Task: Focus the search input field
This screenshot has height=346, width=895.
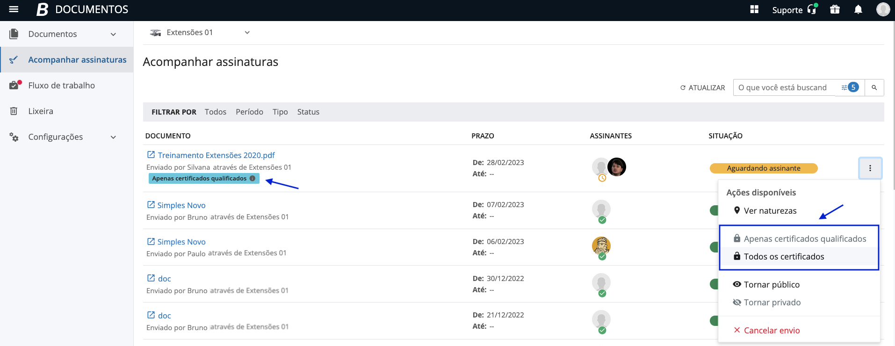Action: click(x=783, y=88)
